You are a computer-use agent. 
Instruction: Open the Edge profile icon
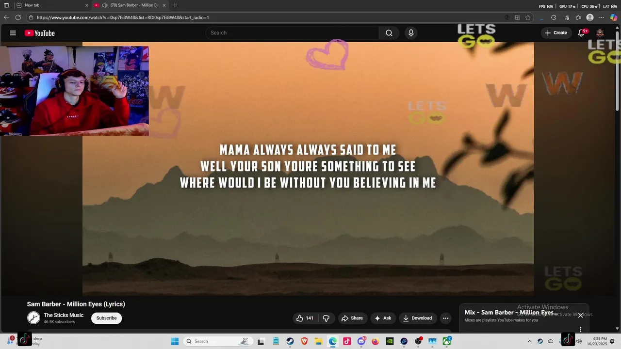tap(590, 17)
